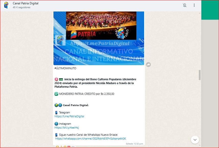Click the "Editado 12:32 p.m." timestamp
Screen dimensions: 219x148
[x=135, y=144]
